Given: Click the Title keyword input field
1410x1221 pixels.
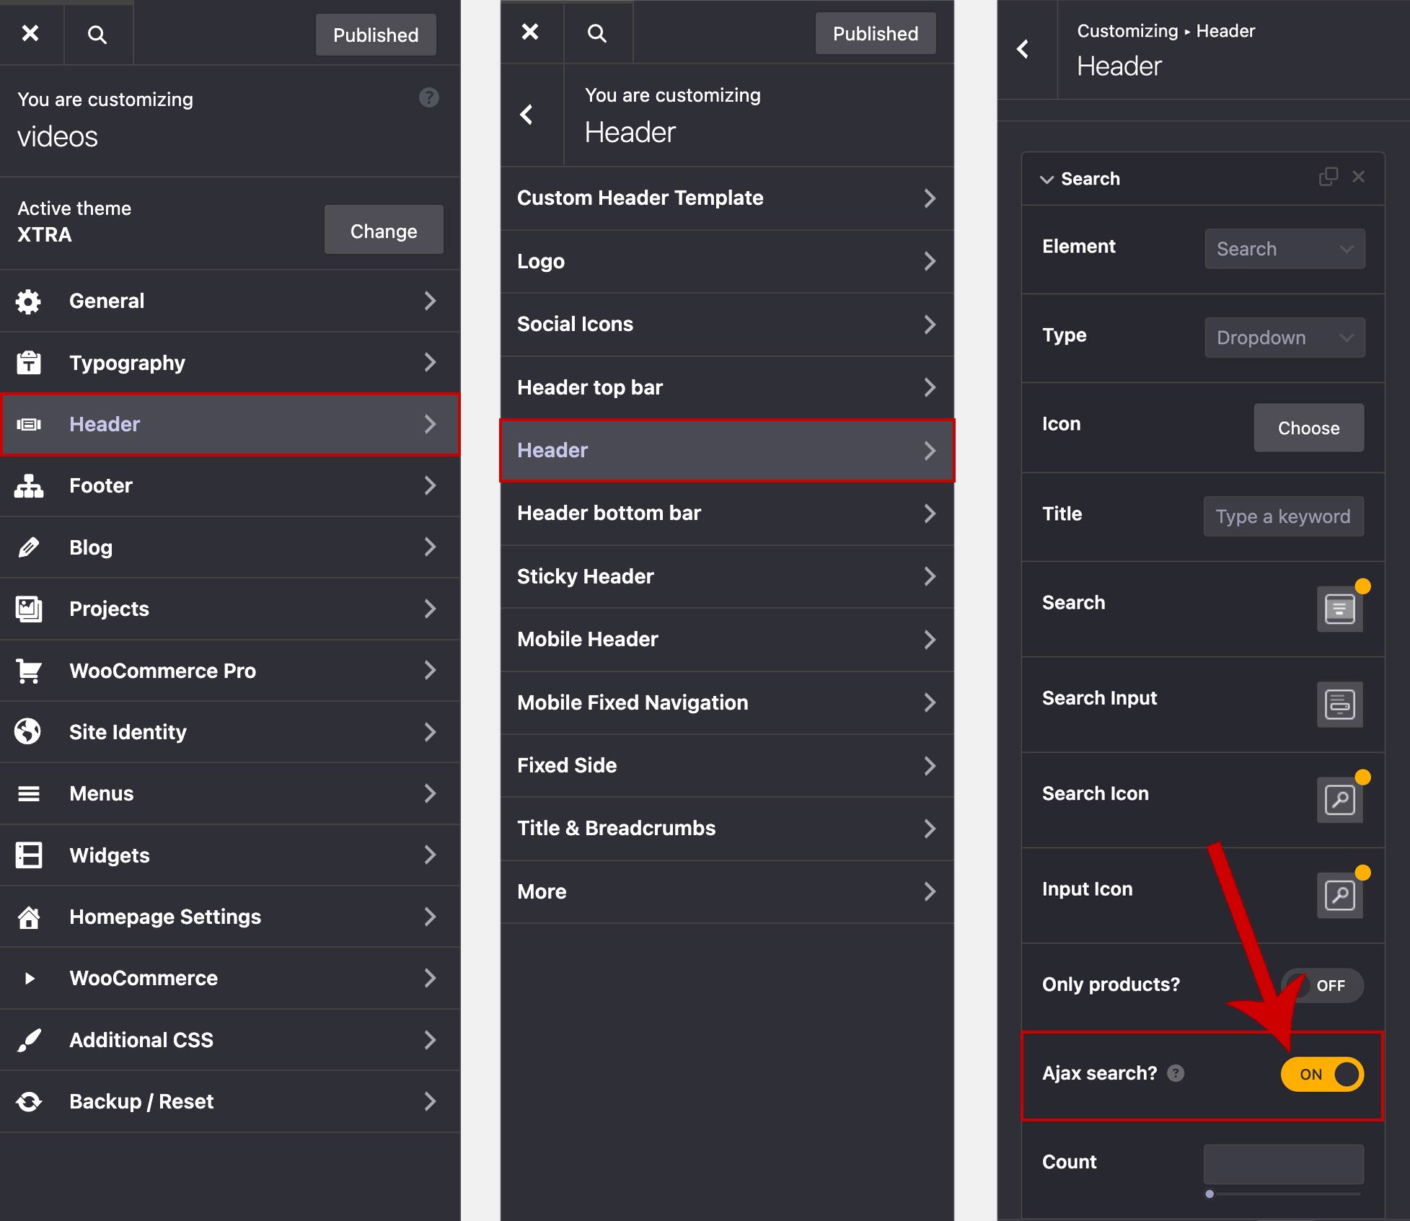Looking at the screenshot, I should coord(1283,516).
